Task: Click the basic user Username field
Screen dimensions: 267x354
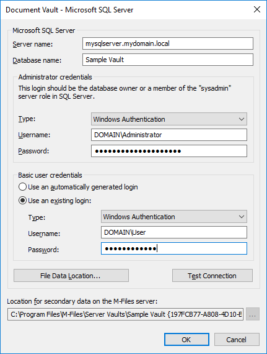Action: 174,232
